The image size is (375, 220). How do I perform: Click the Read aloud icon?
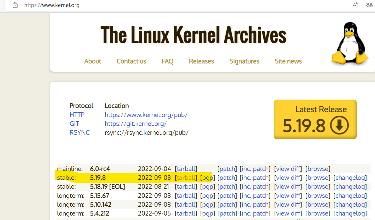click(x=355, y=5)
